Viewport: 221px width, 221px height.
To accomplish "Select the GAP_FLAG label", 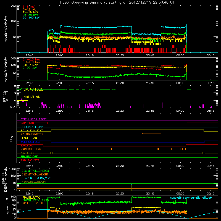I will [27, 123].
